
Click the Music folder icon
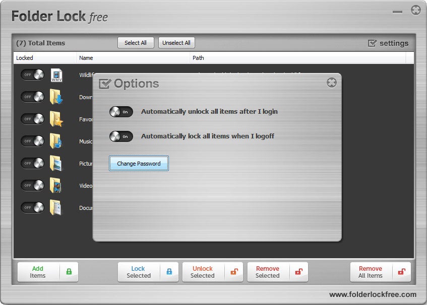[x=55, y=141]
